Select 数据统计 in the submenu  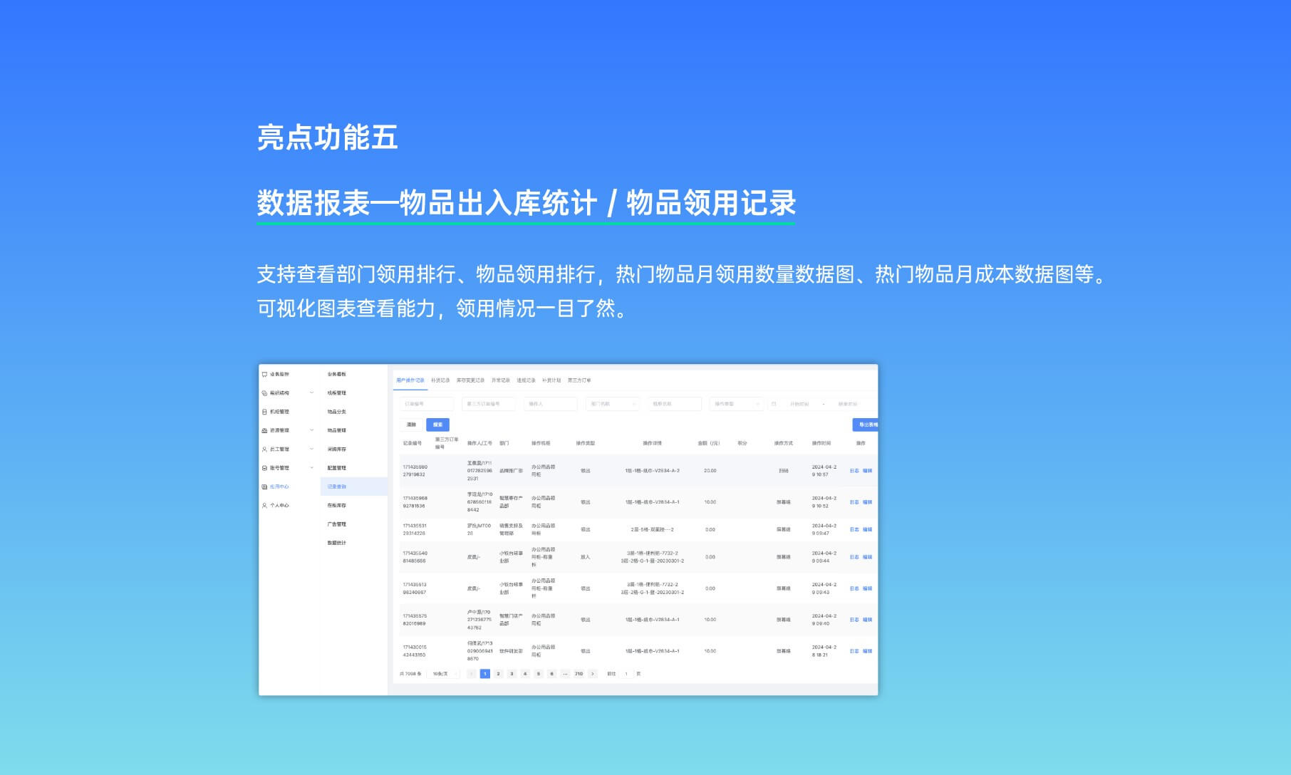coord(336,543)
